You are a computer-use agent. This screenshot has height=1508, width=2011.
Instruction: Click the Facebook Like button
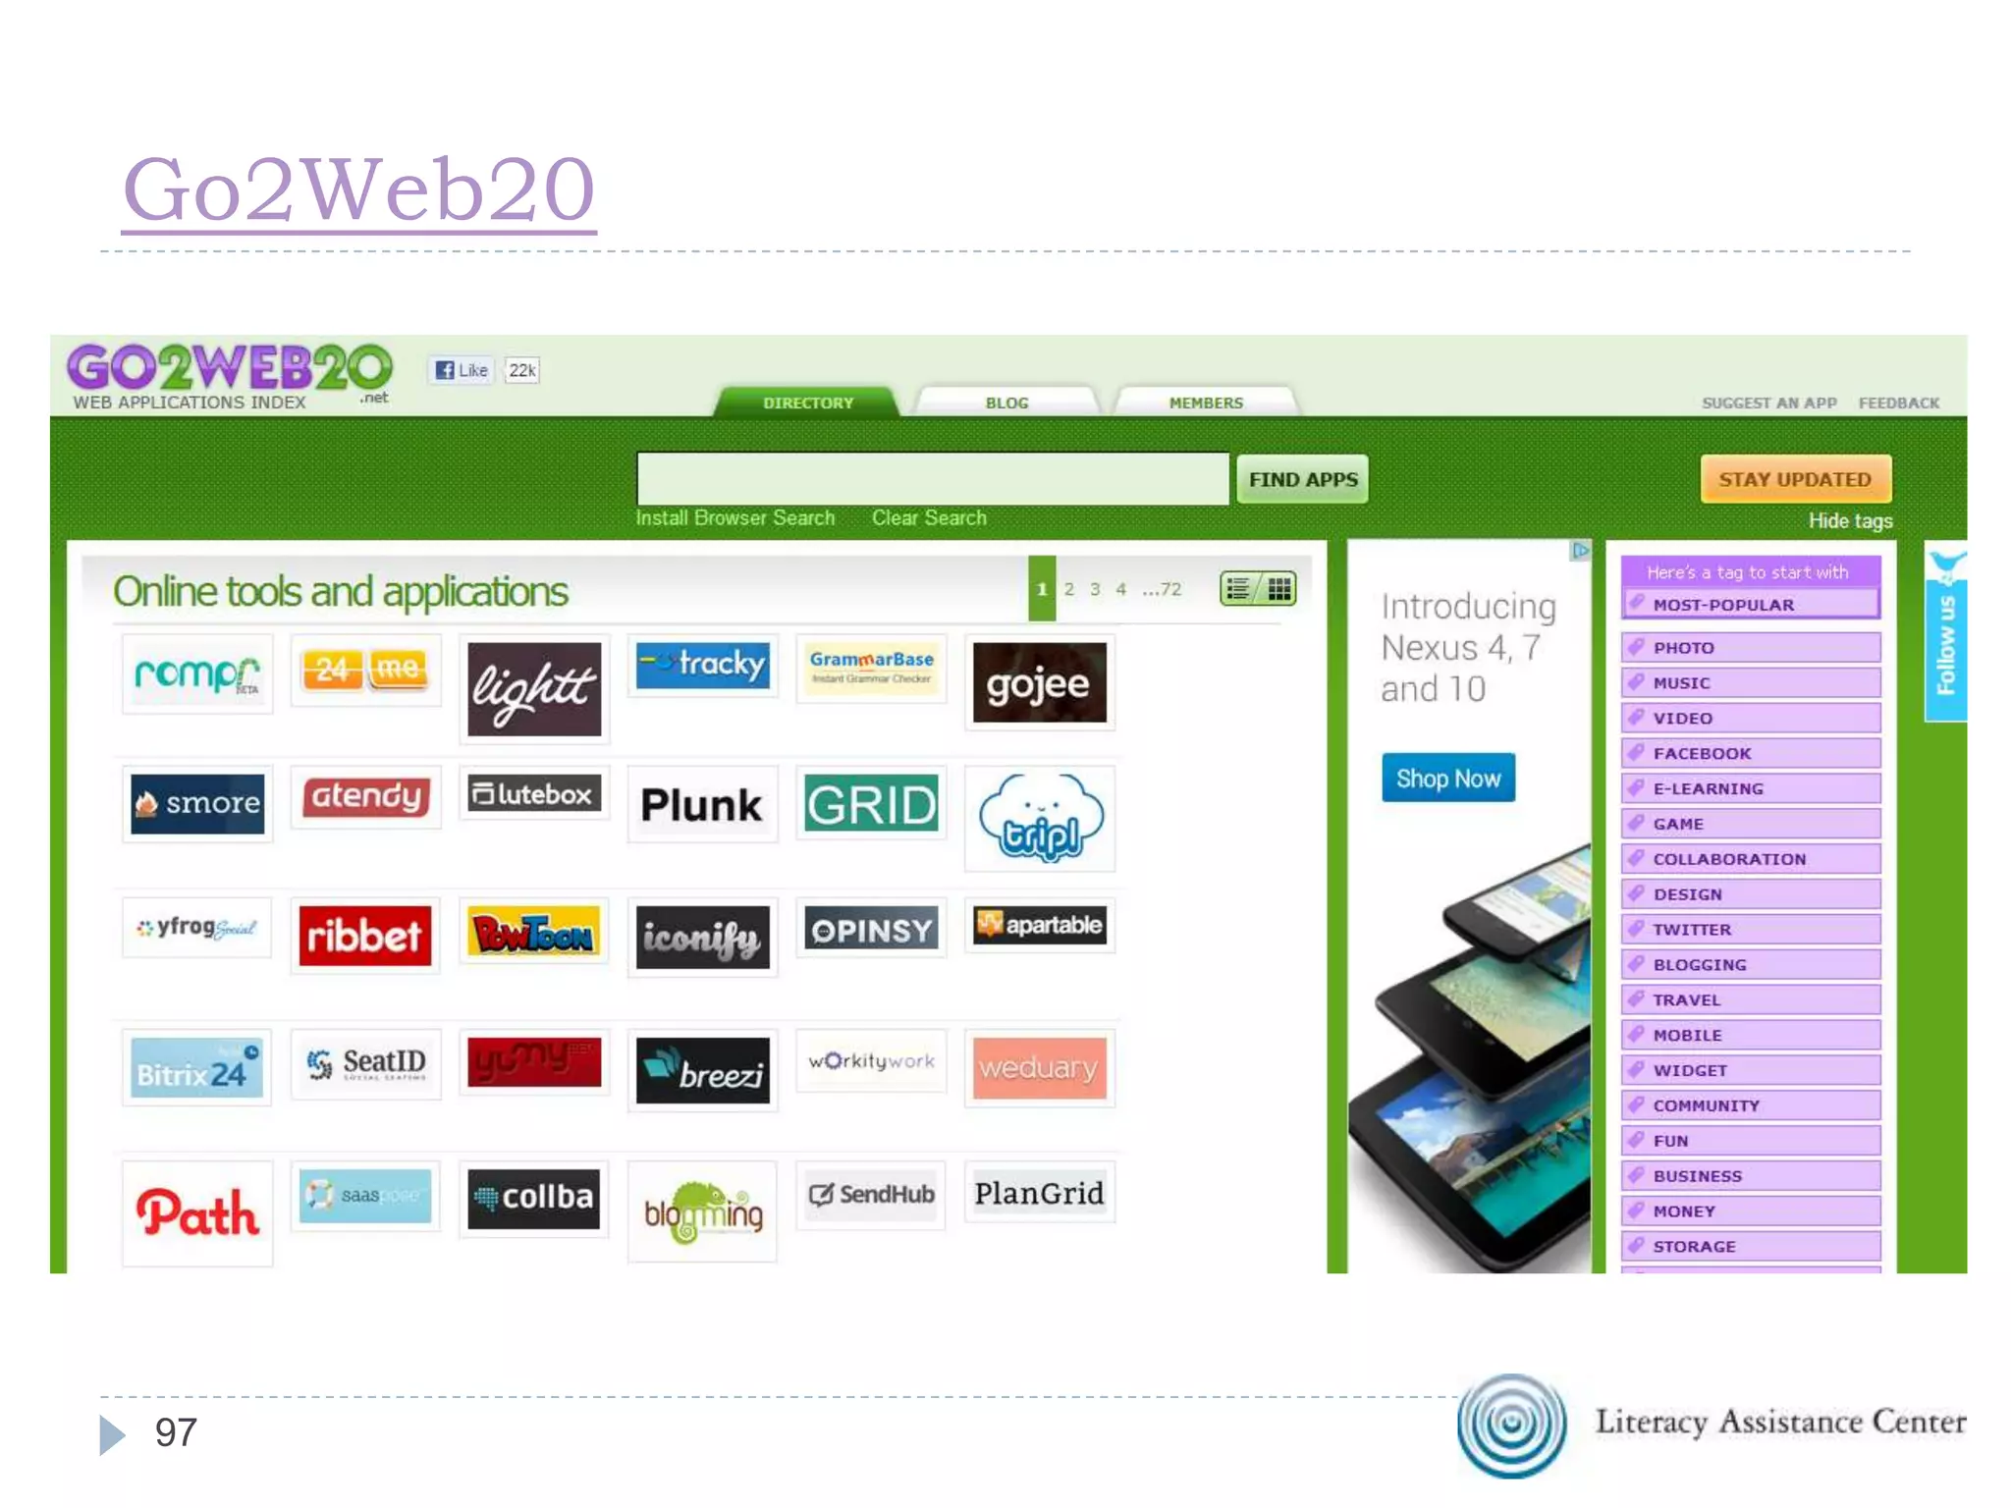click(x=462, y=370)
